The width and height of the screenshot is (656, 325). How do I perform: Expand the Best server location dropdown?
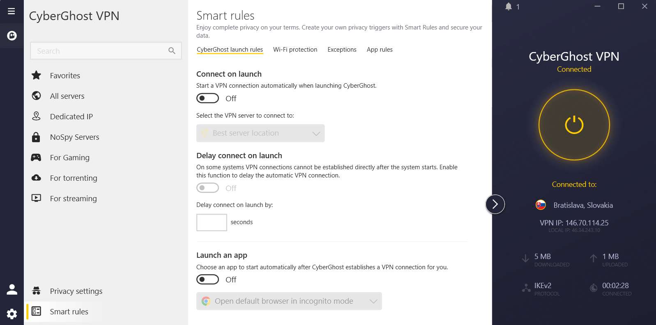pos(260,133)
